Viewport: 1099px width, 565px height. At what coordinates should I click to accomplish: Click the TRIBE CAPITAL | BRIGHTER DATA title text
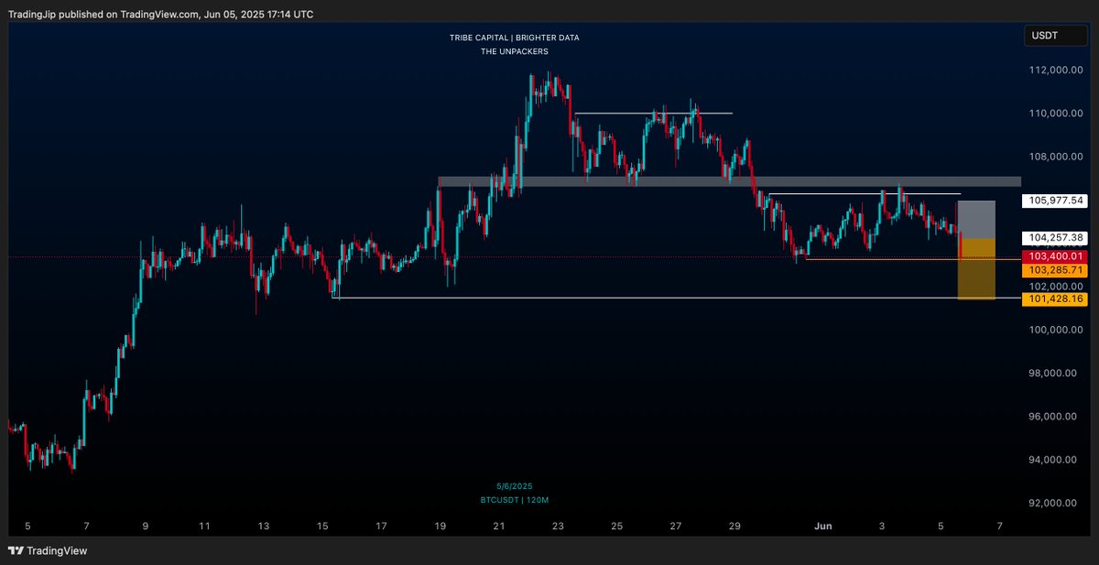click(514, 38)
